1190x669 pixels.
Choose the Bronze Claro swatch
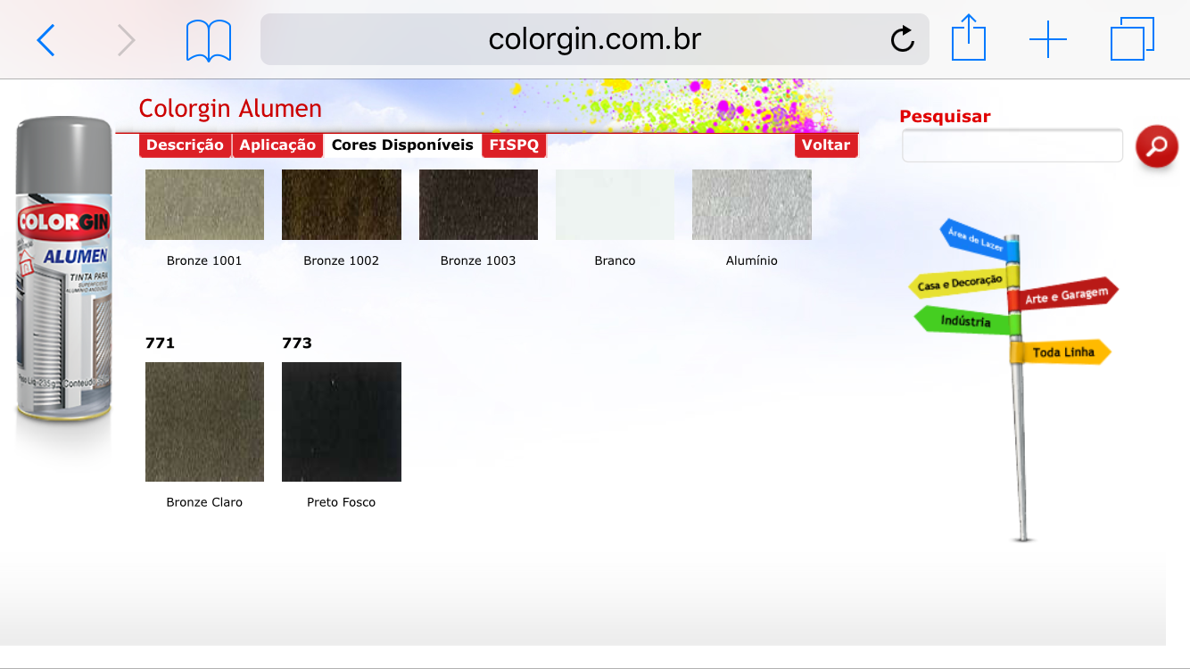click(x=204, y=422)
